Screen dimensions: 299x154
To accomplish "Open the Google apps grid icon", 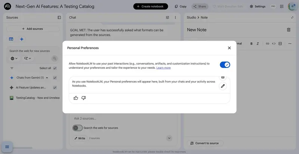I will (x=282, y=6).
